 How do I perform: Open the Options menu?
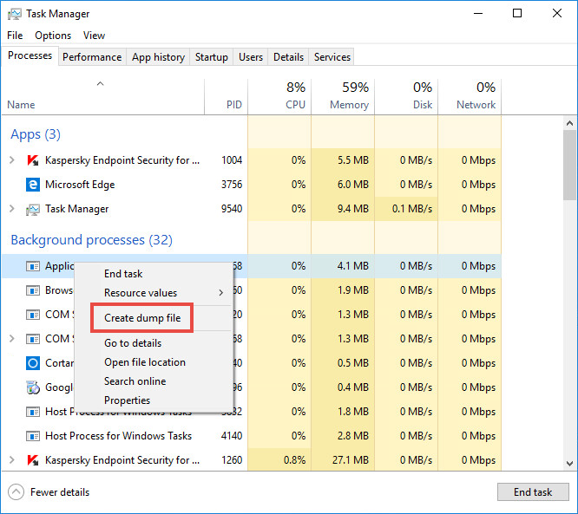tap(53, 36)
